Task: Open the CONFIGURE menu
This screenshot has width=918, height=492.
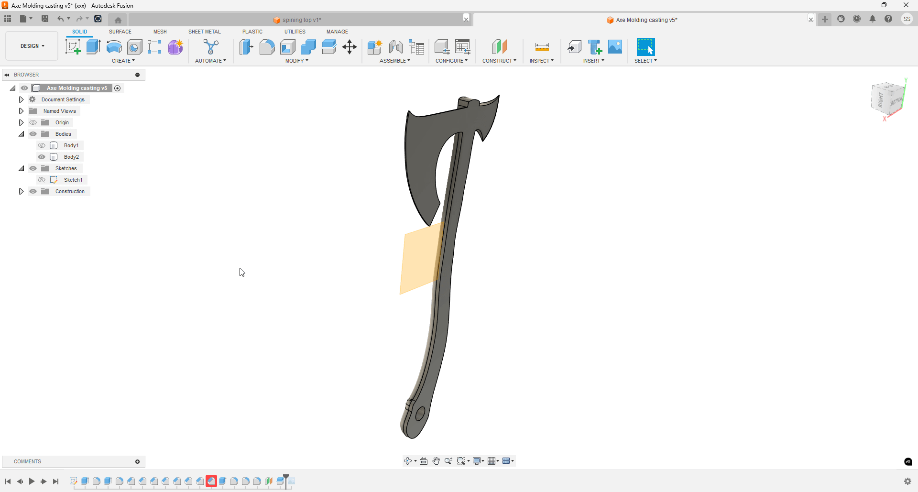Action: 451,61
